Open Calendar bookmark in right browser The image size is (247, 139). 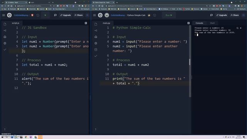204,9
